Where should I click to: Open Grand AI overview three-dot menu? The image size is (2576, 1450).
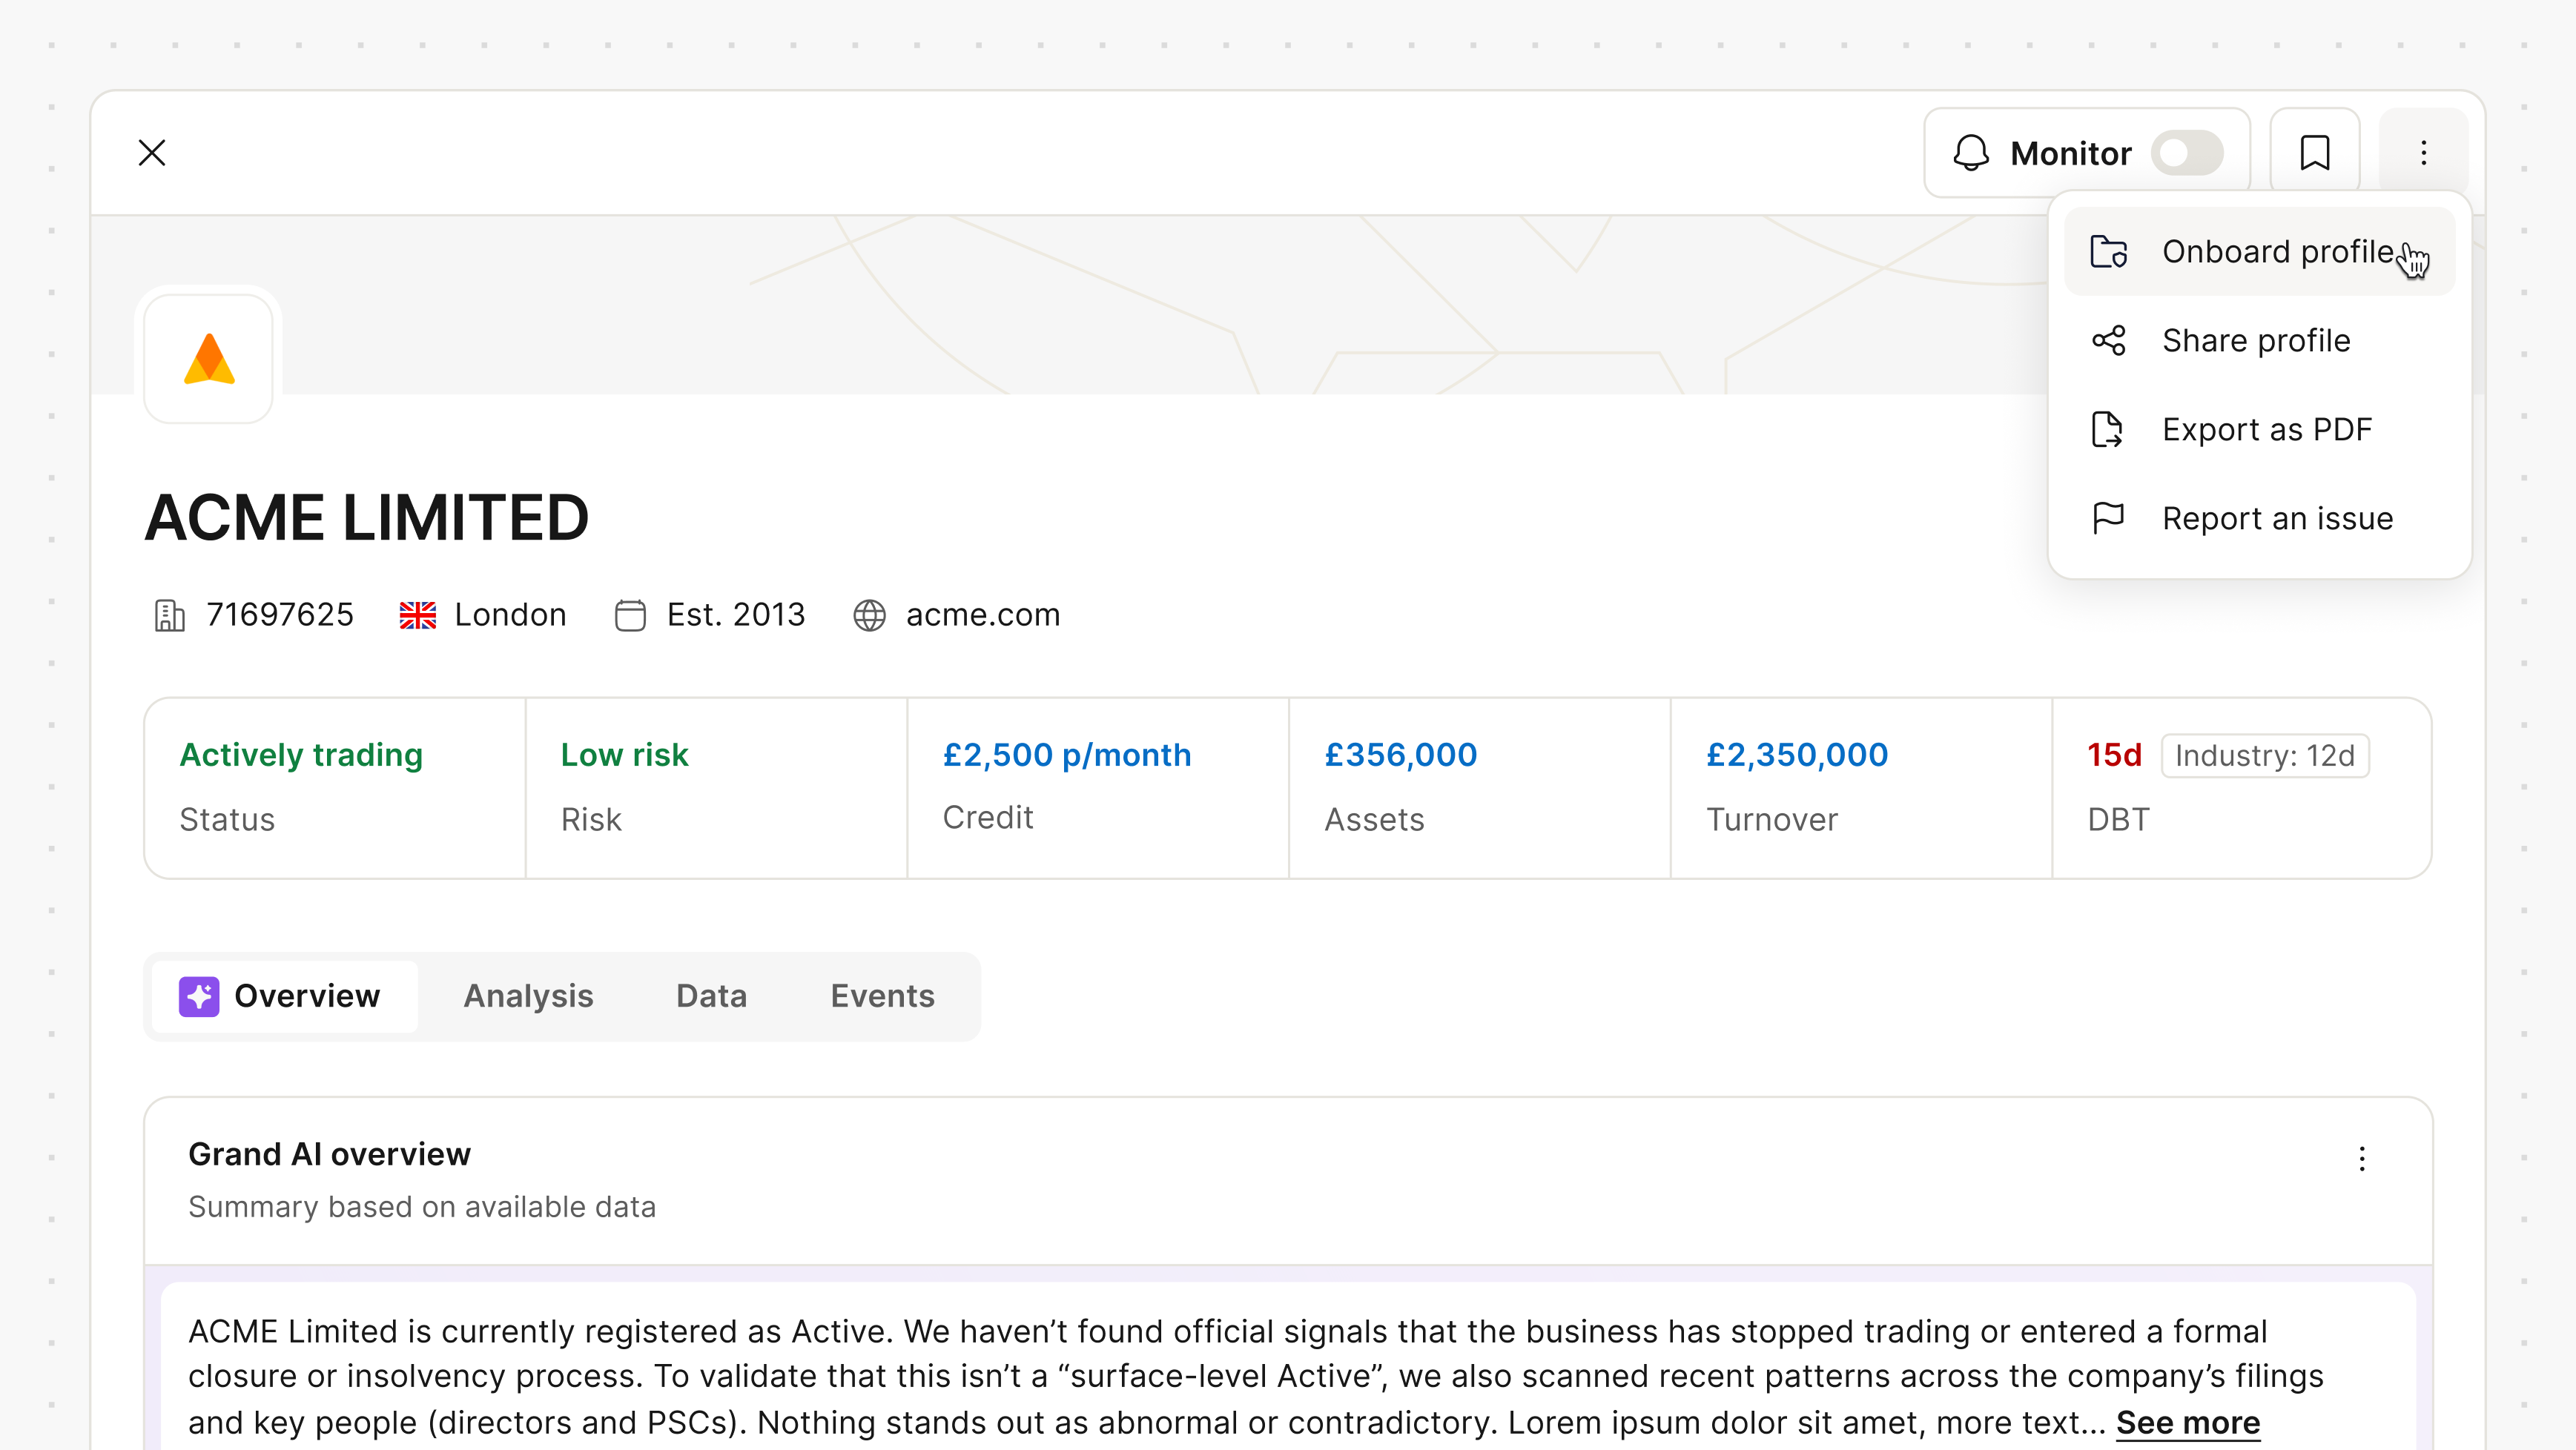(x=2362, y=1159)
